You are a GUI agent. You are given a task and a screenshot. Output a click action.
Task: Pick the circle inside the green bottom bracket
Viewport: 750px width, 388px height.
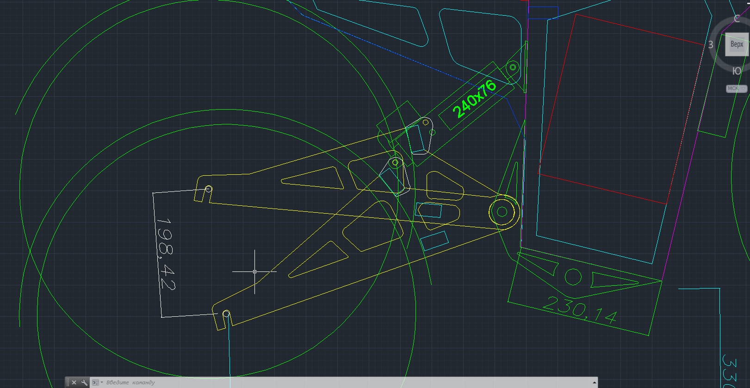[x=573, y=277]
